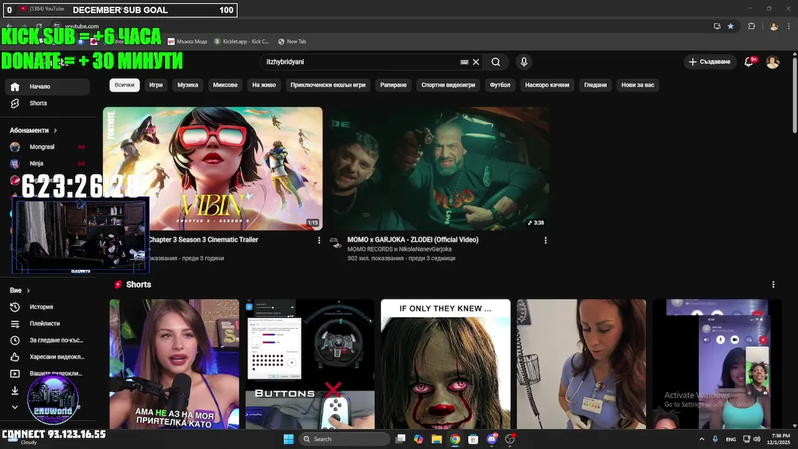The width and height of the screenshot is (798, 449).
Task: Open YouTube account avatar menu
Action: click(x=772, y=62)
